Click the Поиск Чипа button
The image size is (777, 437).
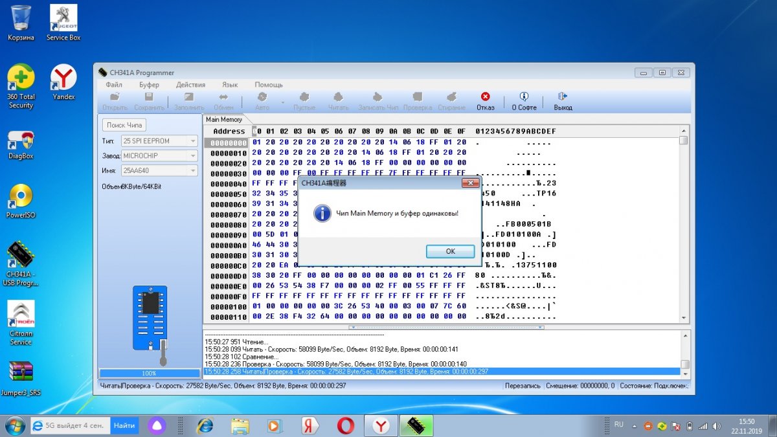coord(125,125)
